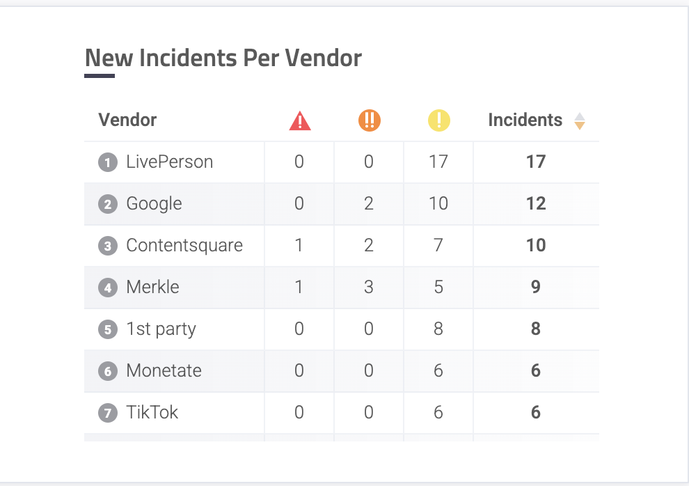Click the rank 1 badge beside LivePerson

107,163
